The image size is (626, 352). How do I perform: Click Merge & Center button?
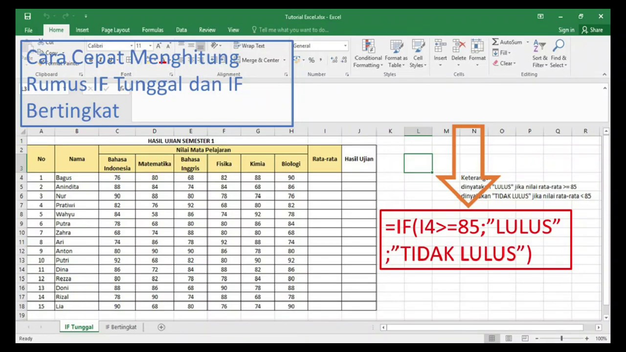click(256, 60)
